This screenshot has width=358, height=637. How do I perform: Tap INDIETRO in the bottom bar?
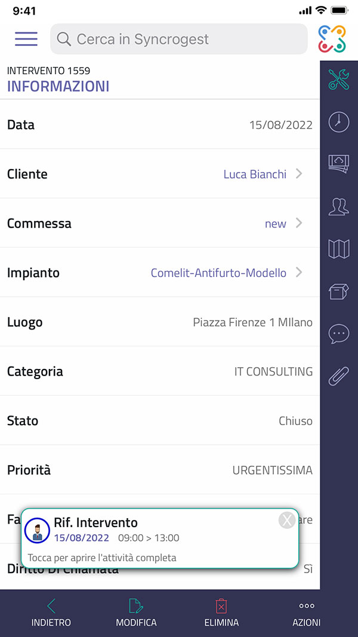click(51, 613)
